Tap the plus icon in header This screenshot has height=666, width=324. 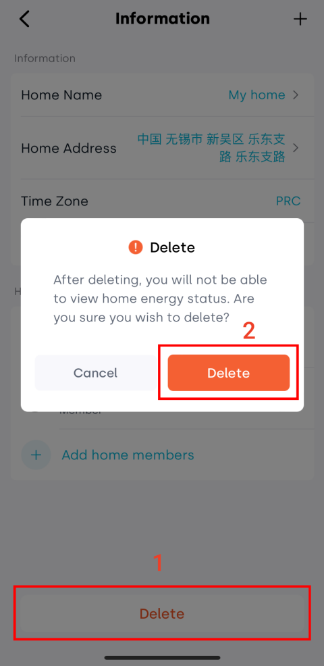coord(300,19)
